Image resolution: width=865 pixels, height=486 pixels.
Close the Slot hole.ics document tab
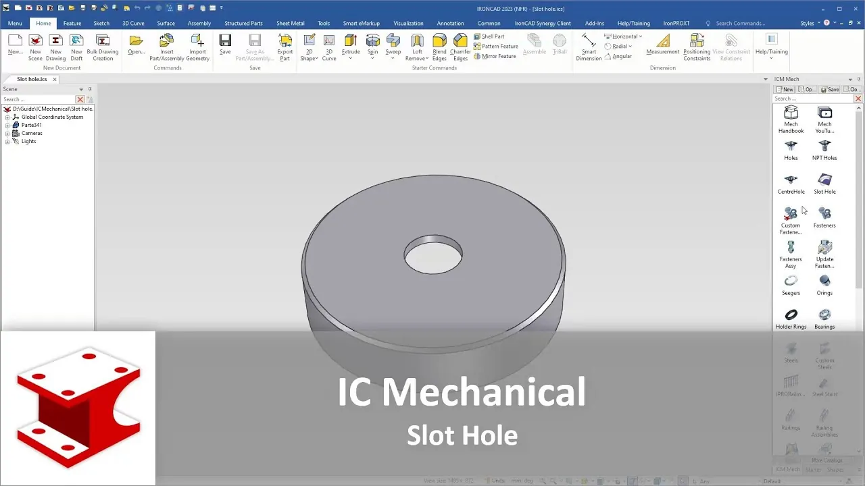tap(55, 79)
